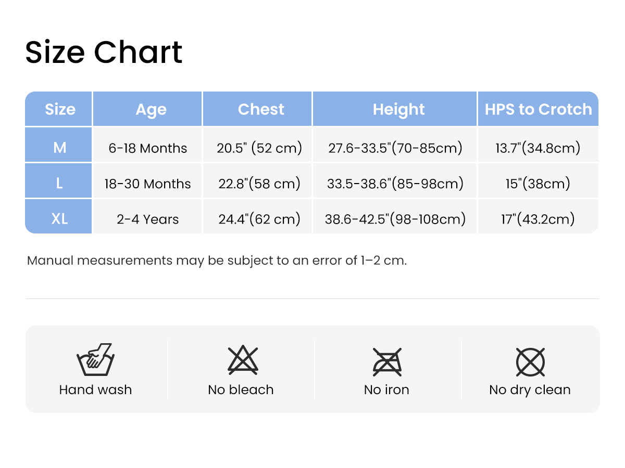Select the "Height" column header
Viewport: 625px width, 468px height.
395,109
